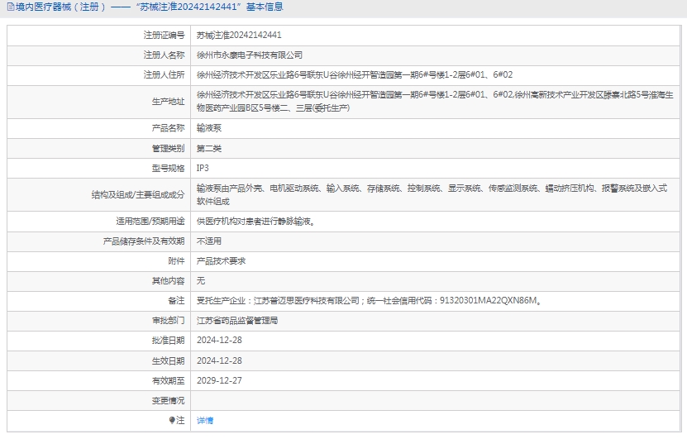Click the expiry date 2029-12-27
Image resolution: width=687 pixels, height=439 pixels.
(x=219, y=380)
